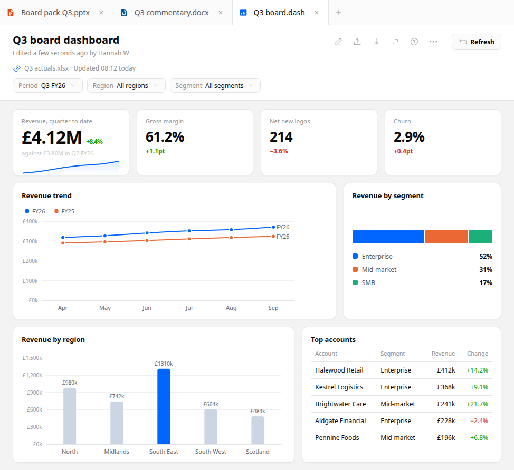Sort by Revenue column header
The image size is (514, 470).
point(443,354)
